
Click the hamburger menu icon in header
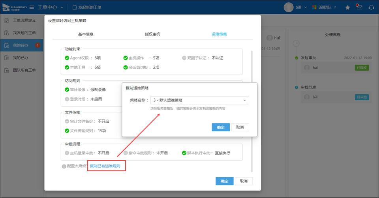pos(32,7)
